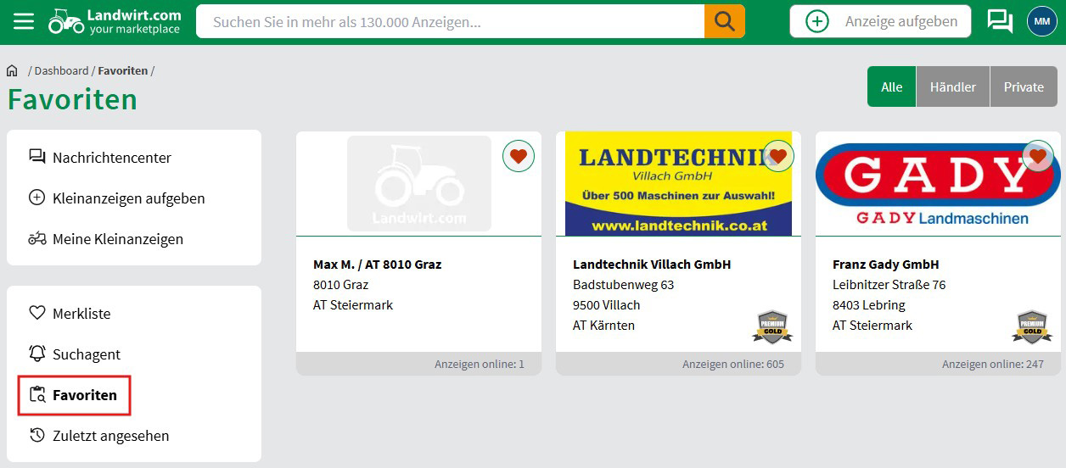Screen dimensions: 1066x468
Task: Click 'Anzeigen online: 605' text
Action: pyautogui.click(x=733, y=364)
